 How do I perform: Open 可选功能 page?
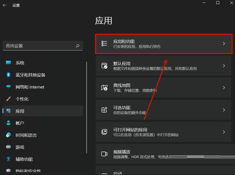164,110
